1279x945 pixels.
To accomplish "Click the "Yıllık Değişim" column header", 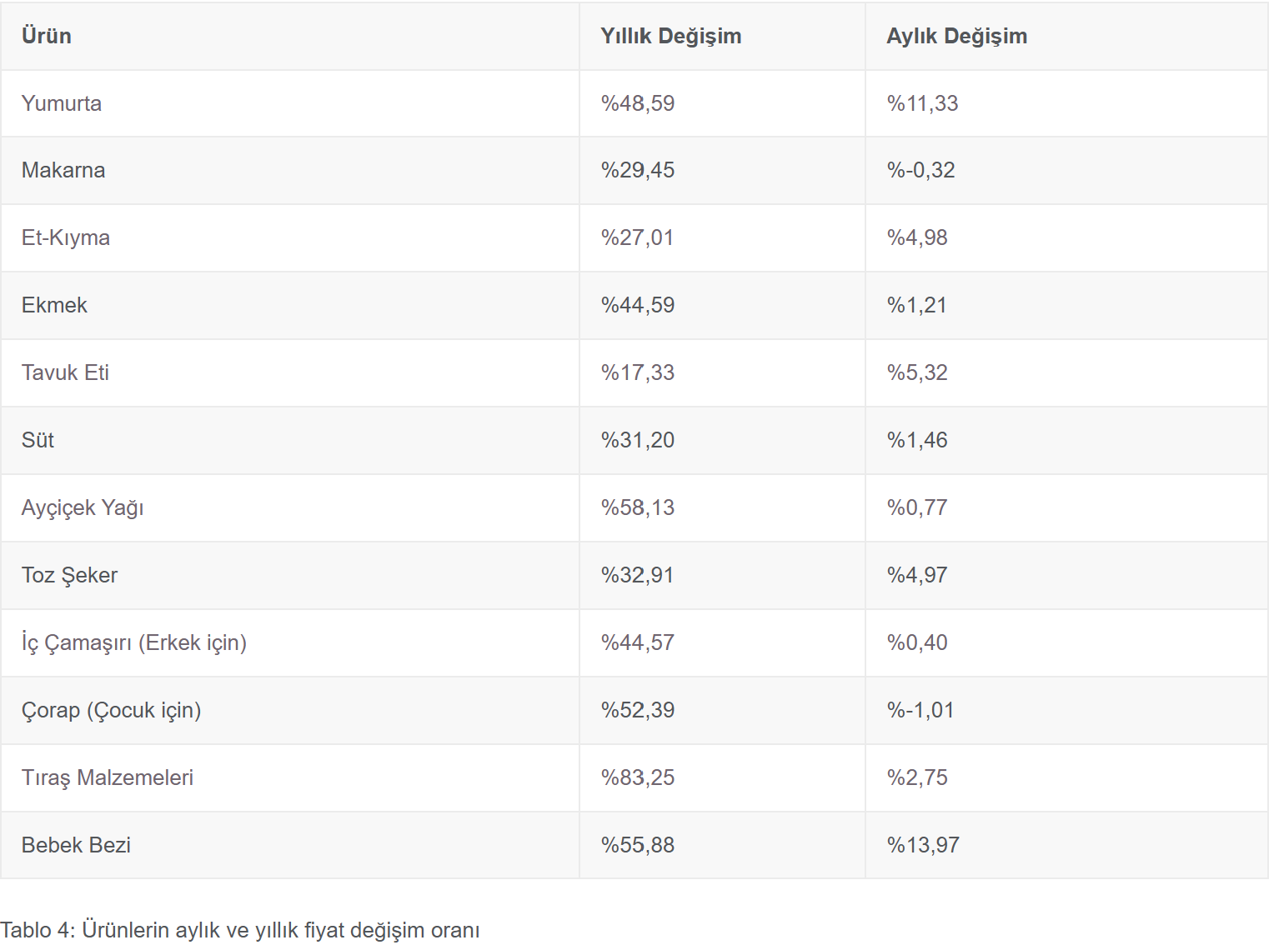I will click(x=670, y=36).
